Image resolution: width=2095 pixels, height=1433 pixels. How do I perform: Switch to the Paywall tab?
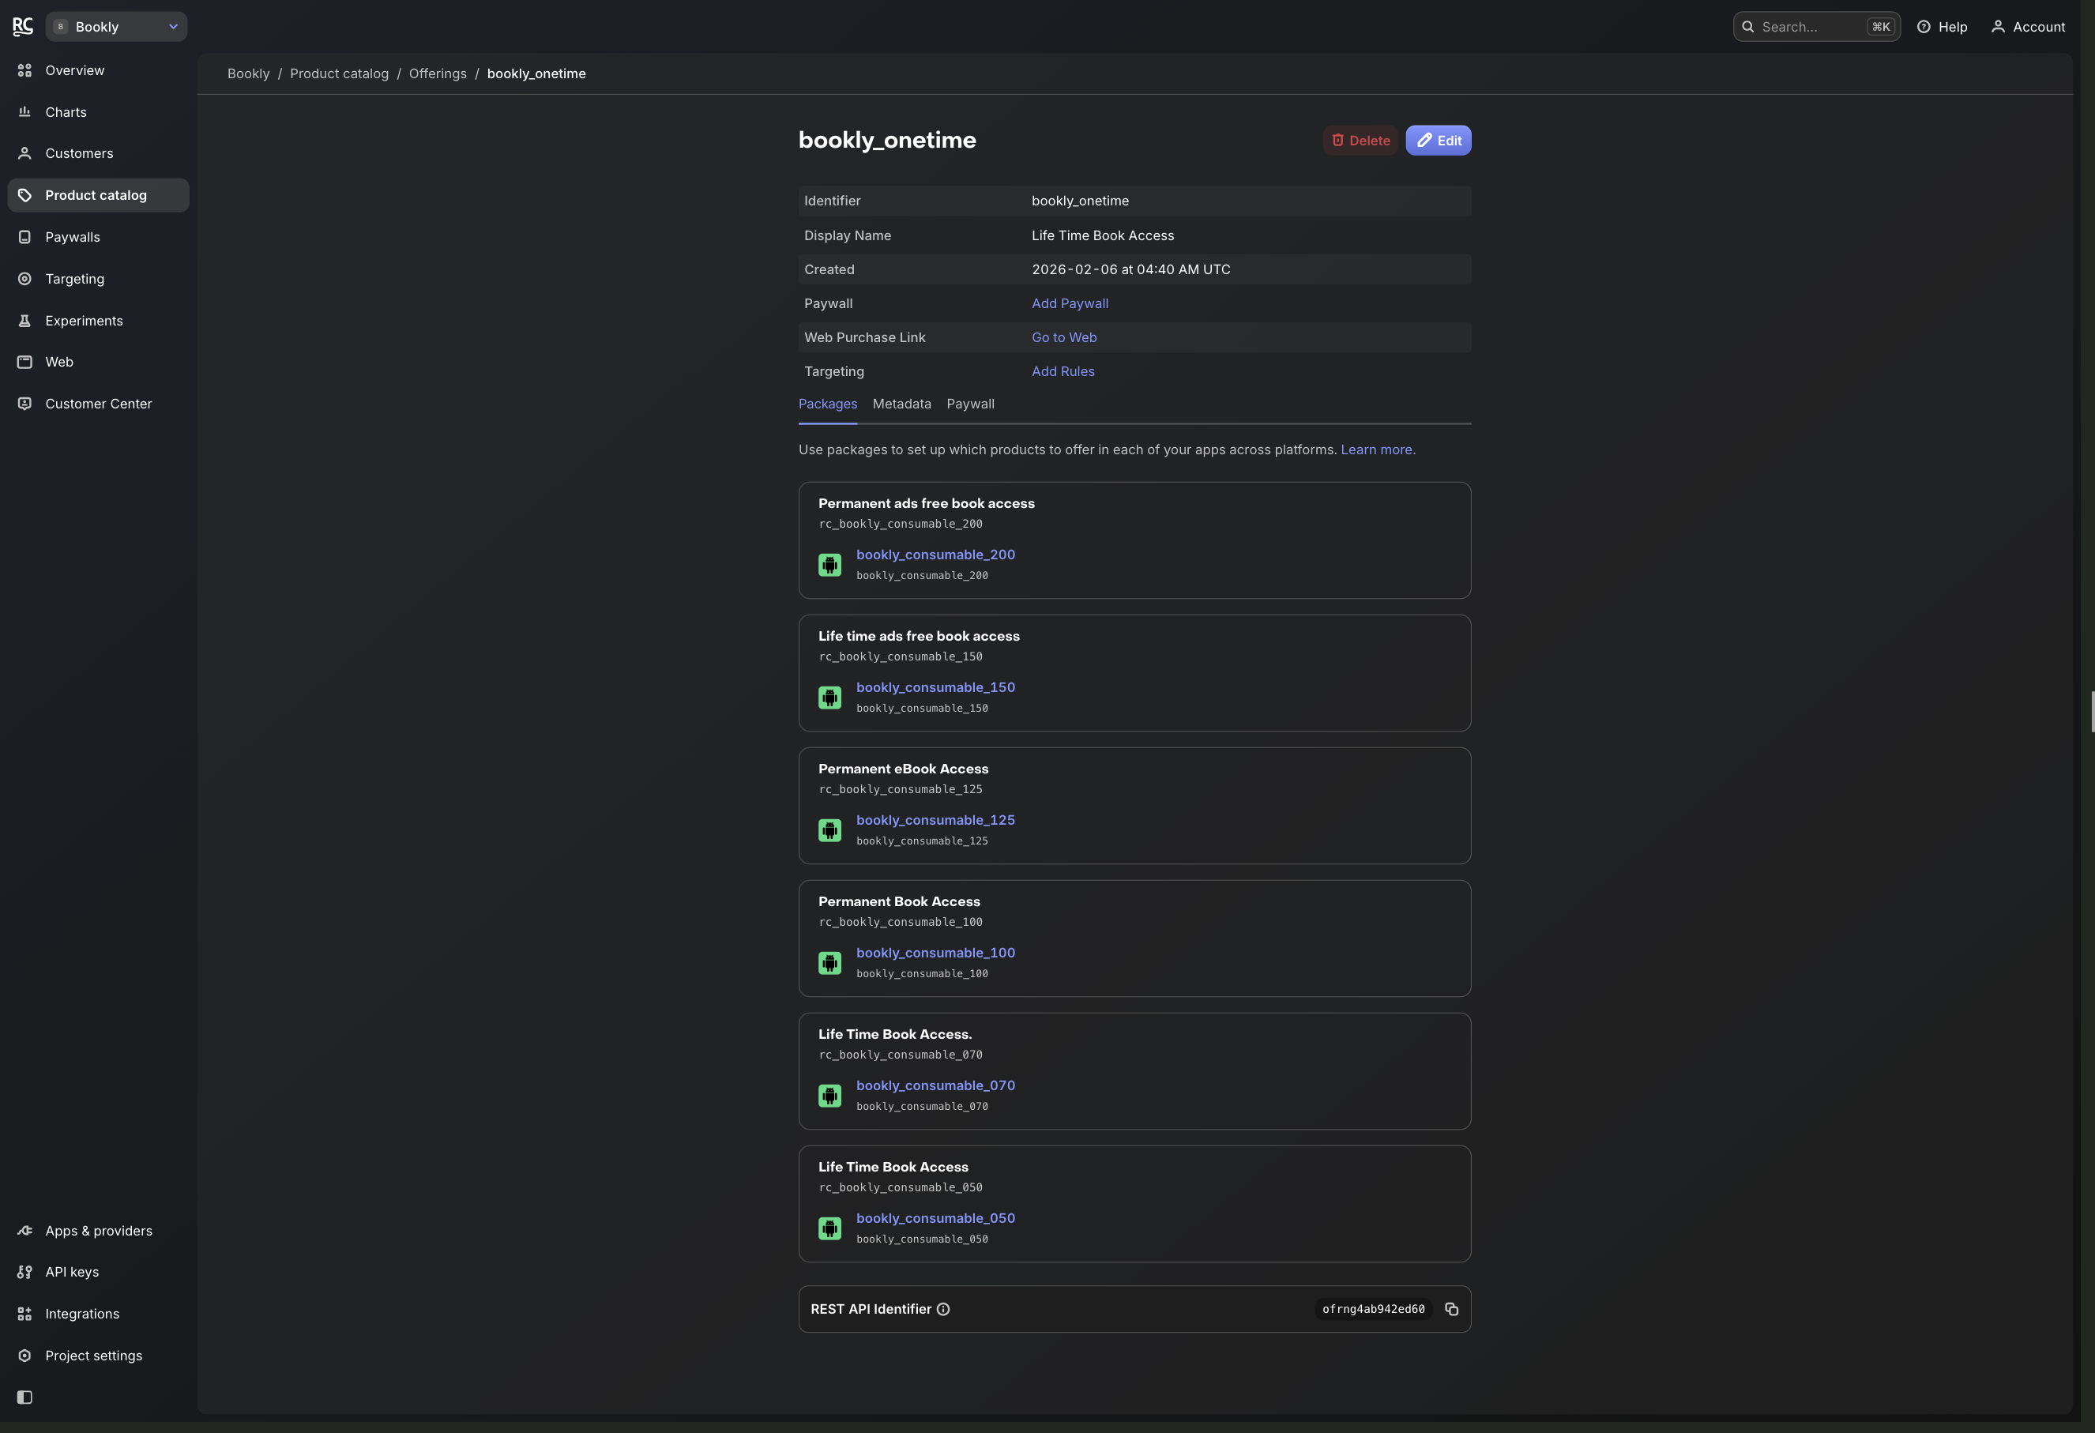[x=970, y=404]
